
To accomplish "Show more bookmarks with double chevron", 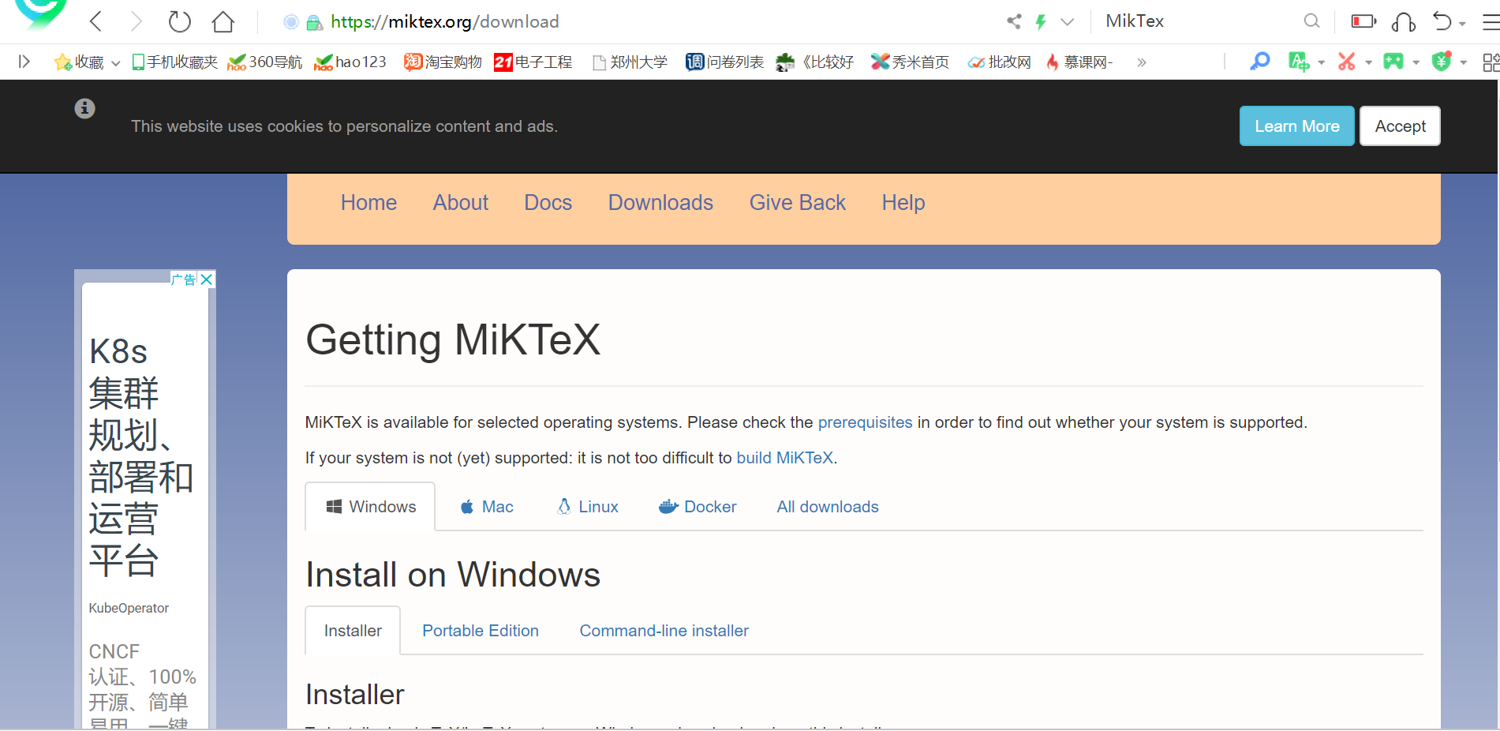I will pyautogui.click(x=1141, y=62).
